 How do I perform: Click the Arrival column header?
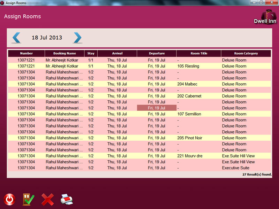pyautogui.click(x=117, y=54)
